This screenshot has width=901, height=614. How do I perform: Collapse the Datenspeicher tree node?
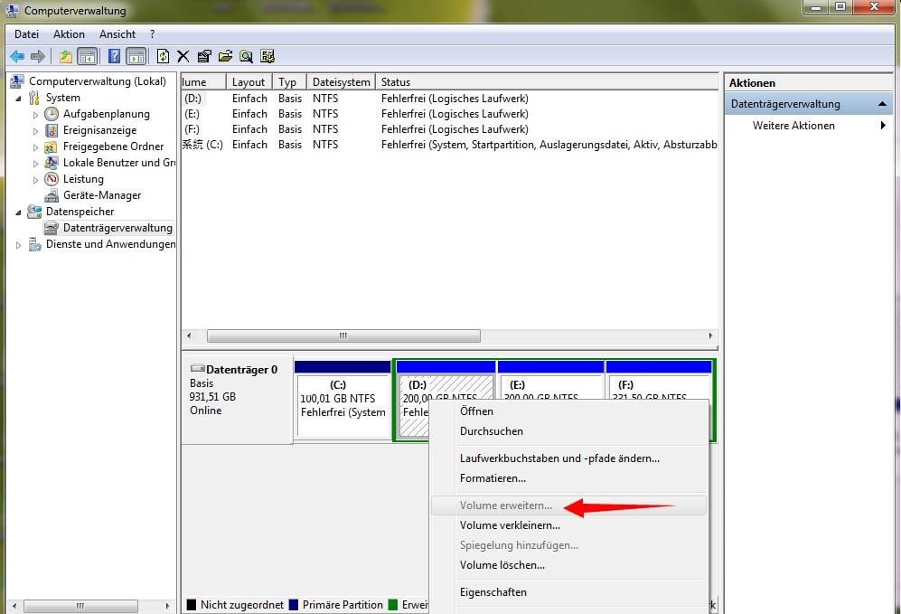tap(18, 213)
